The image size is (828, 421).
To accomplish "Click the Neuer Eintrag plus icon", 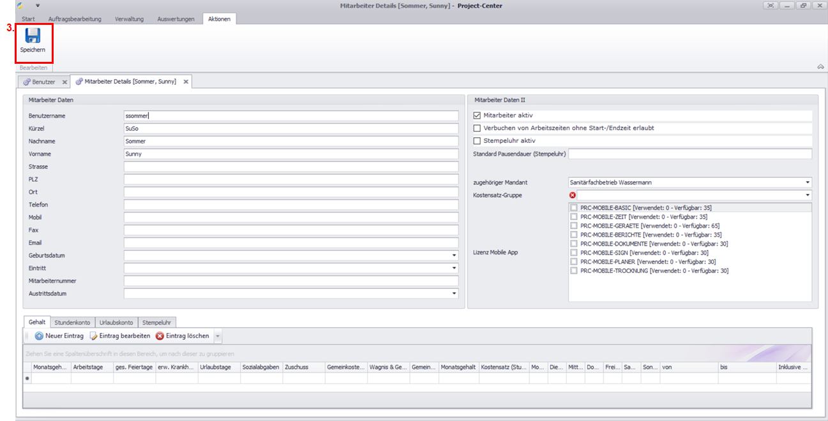I will pos(39,336).
